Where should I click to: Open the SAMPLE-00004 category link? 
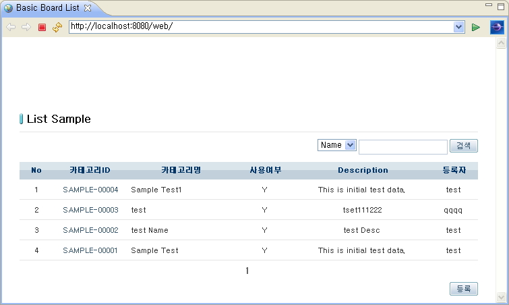point(90,190)
